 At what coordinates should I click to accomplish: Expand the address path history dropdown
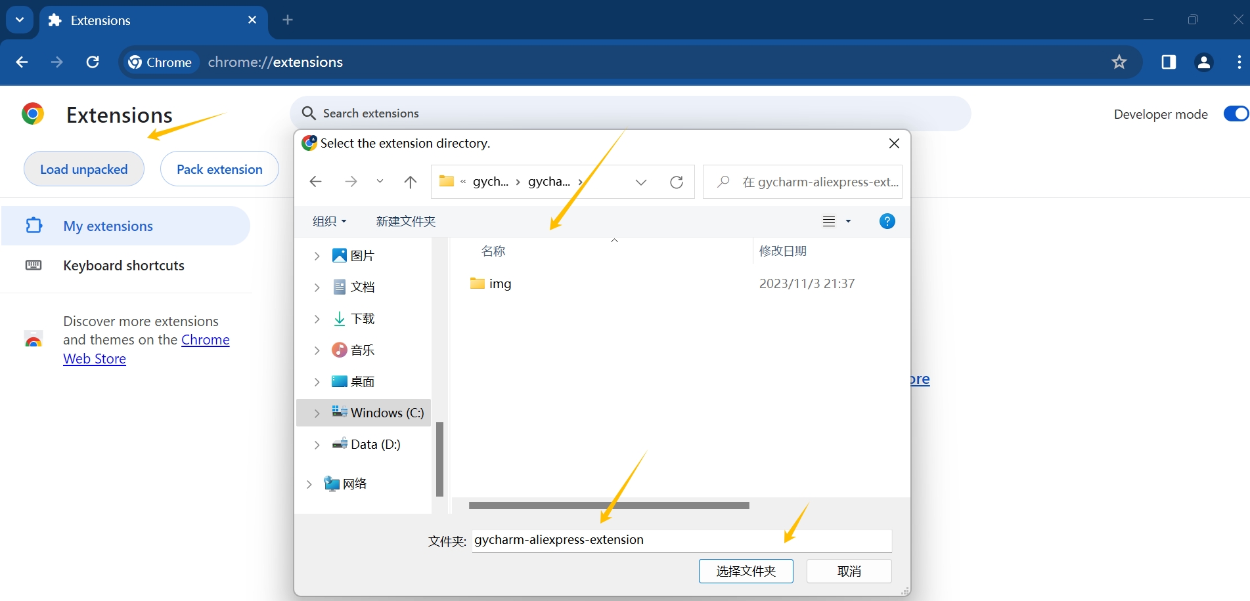641,182
